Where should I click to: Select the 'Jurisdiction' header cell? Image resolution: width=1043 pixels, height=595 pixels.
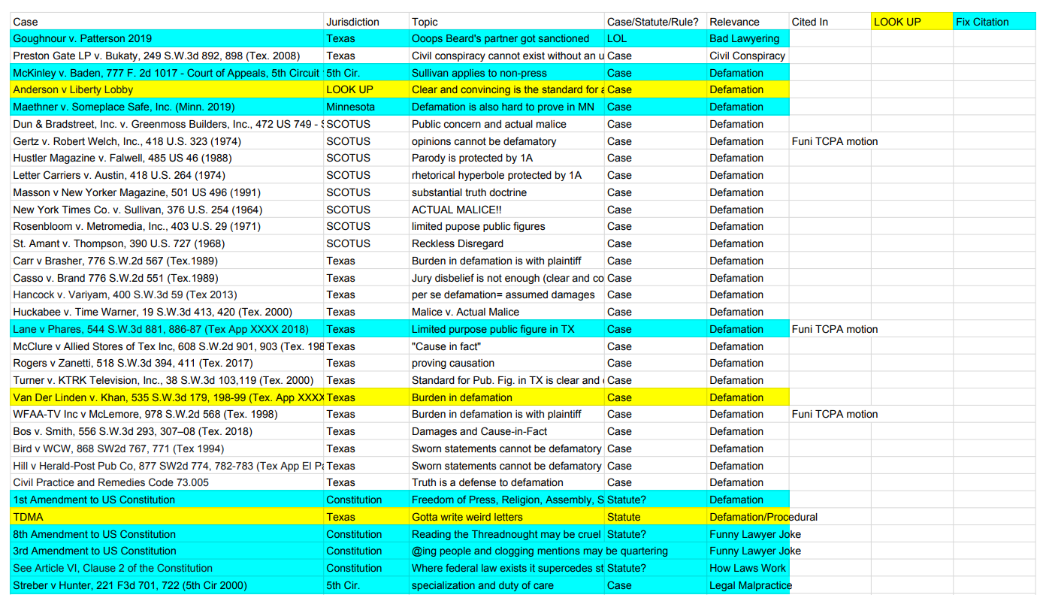tap(366, 22)
